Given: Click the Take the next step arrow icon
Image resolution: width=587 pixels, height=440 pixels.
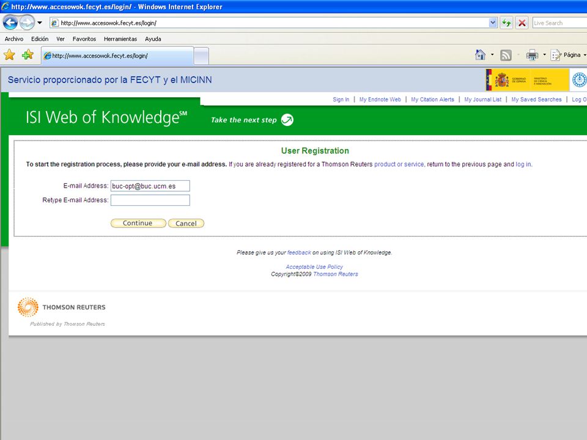Looking at the screenshot, I should tap(287, 120).
